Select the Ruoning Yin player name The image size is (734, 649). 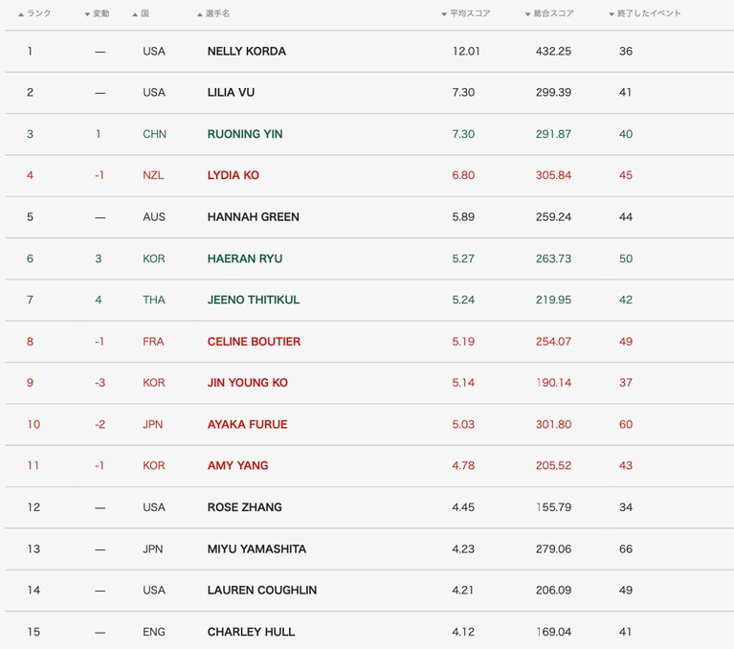pyautogui.click(x=245, y=134)
